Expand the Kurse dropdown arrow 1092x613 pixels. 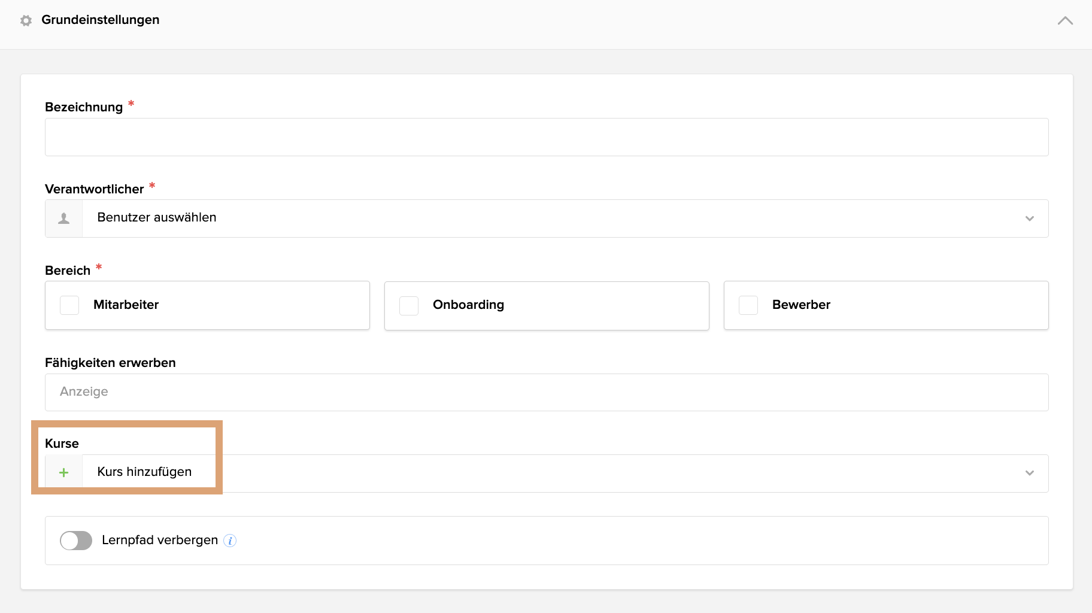coord(1029,473)
